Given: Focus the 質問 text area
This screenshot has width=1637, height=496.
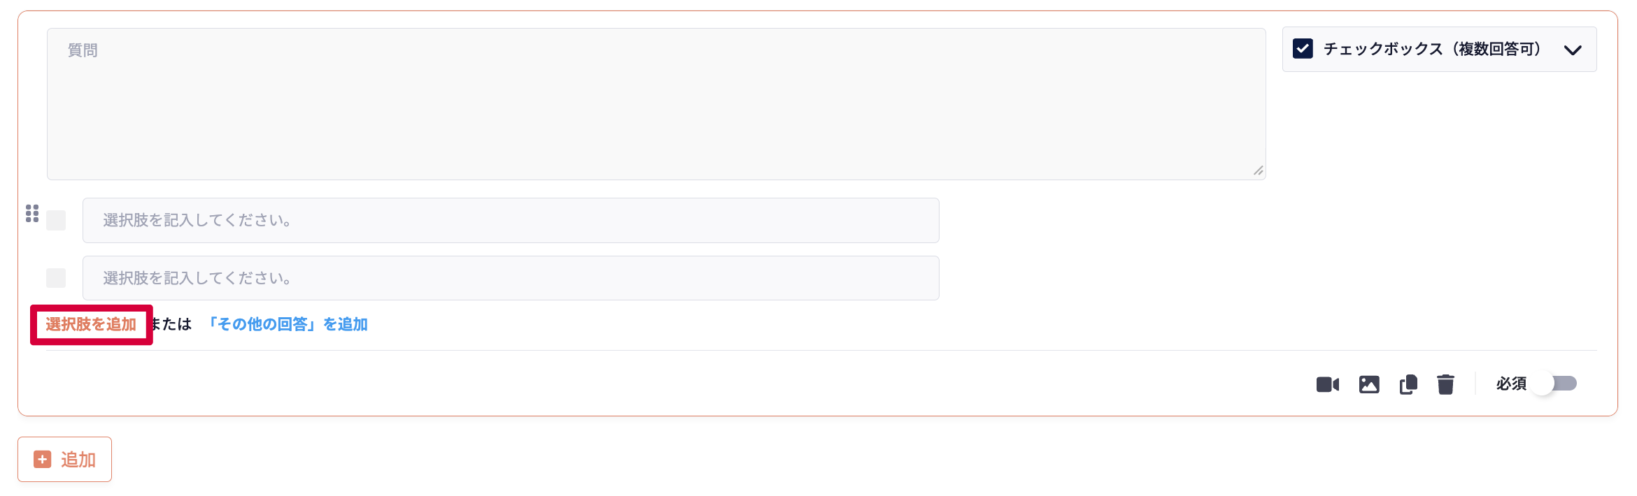Looking at the screenshot, I should 655,104.
